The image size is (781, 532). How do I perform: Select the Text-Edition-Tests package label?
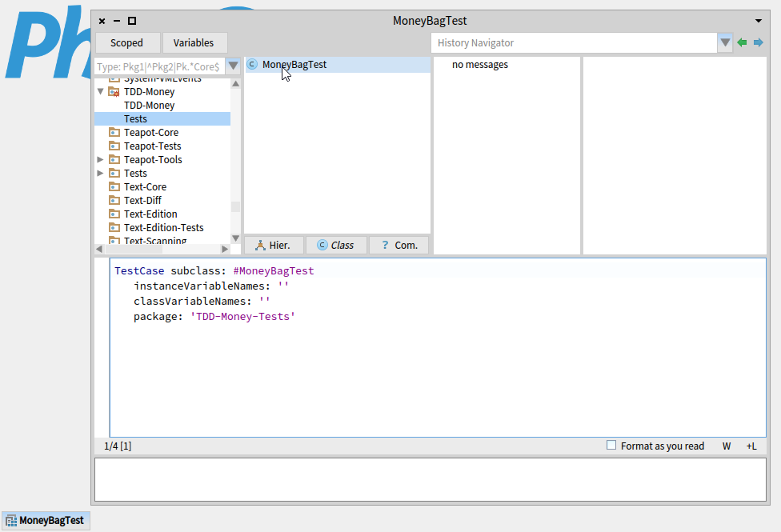click(x=163, y=227)
